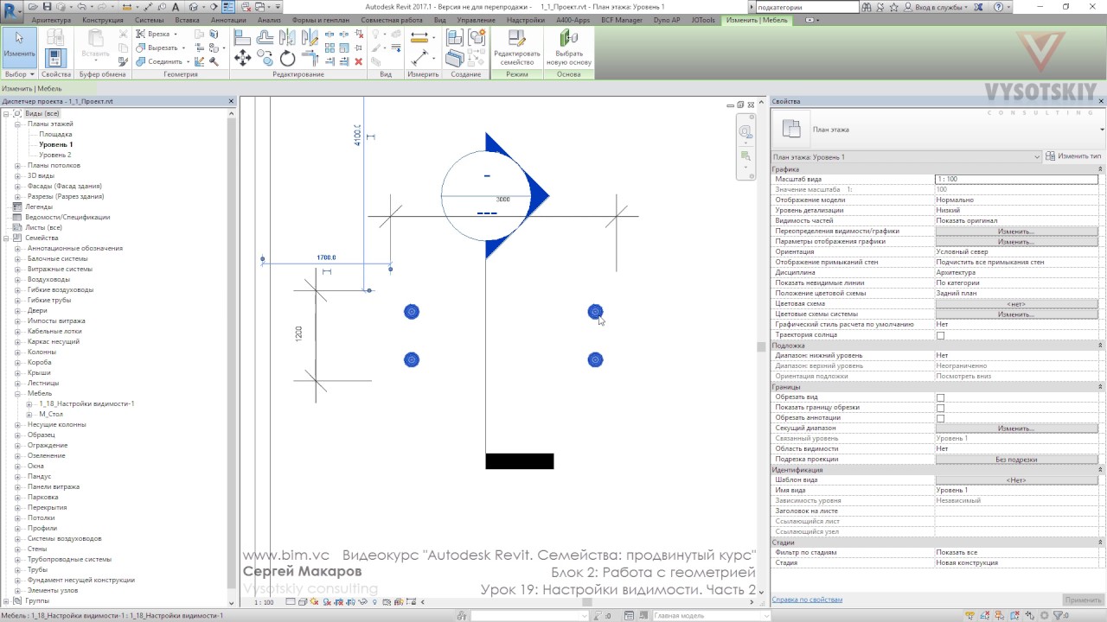Expand the Планы потолков tree node
This screenshot has width=1107, height=622.
[17, 165]
